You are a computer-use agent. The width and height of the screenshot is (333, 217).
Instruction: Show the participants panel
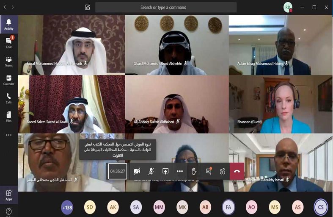[223, 171]
